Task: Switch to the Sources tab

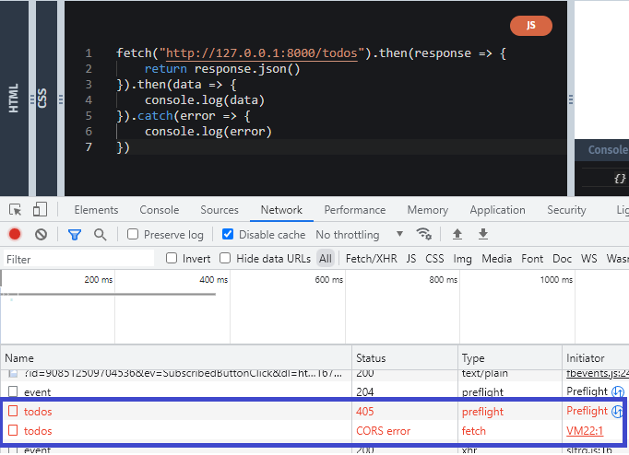Action: [220, 210]
